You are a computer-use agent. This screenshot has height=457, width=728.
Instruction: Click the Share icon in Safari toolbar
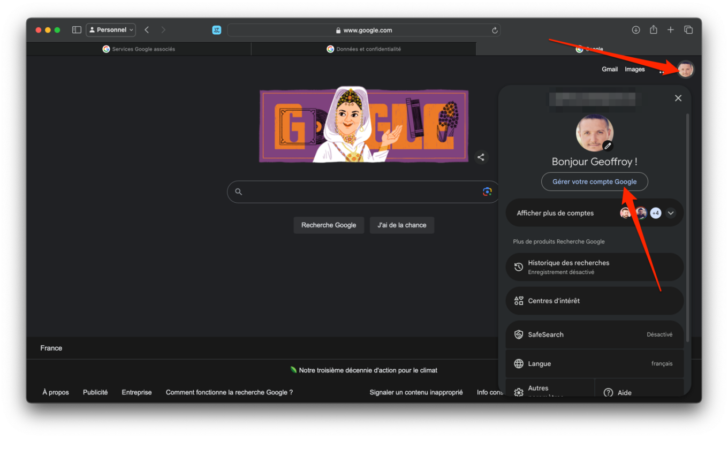[x=654, y=30]
